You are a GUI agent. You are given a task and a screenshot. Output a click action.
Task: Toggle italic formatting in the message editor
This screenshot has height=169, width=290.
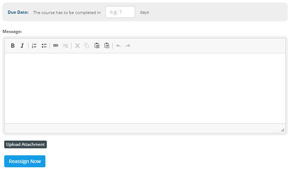click(x=22, y=46)
